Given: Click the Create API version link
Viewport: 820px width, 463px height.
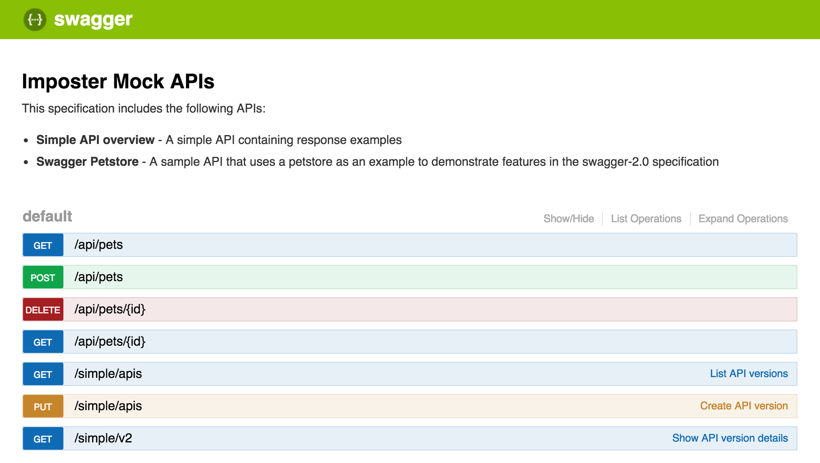Looking at the screenshot, I should [x=743, y=406].
